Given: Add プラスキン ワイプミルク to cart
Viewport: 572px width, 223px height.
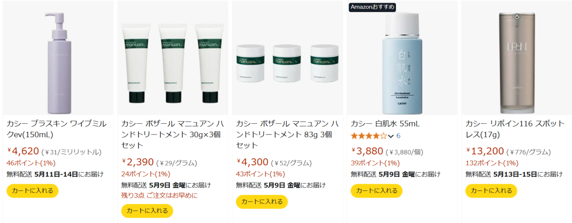Looking at the screenshot, I should 33,191.
